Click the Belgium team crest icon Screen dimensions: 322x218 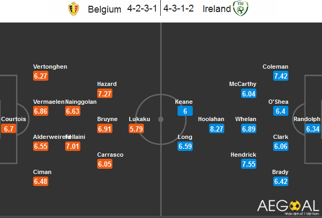coord(74,9)
